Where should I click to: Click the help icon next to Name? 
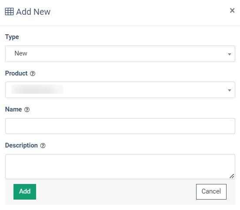pos(27,109)
